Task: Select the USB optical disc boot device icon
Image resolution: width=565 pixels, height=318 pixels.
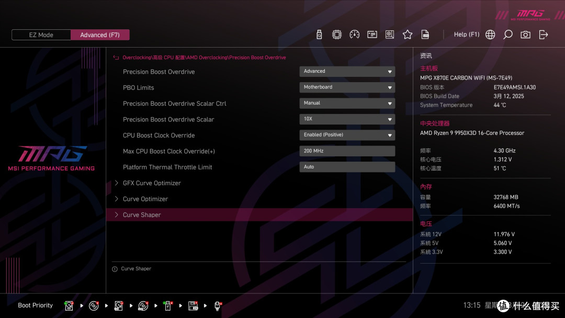Action: 143,306
